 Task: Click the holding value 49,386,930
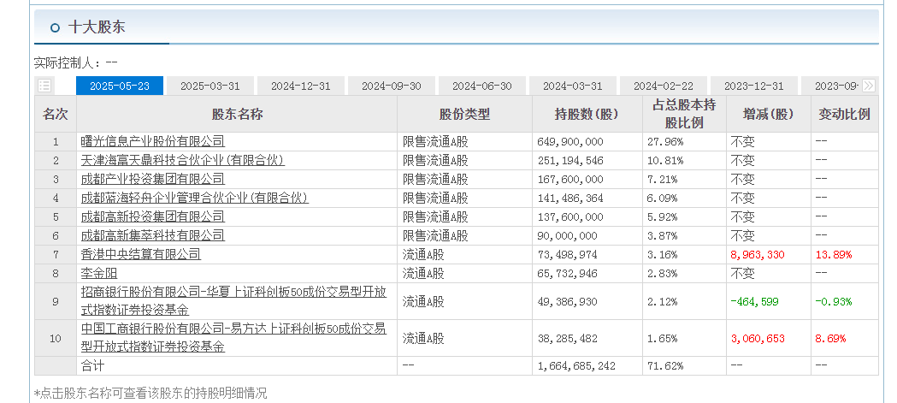tap(568, 301)
